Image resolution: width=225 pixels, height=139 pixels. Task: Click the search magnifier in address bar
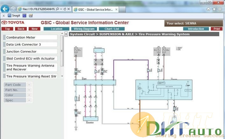pyautogui.click(x=57, y=9)
